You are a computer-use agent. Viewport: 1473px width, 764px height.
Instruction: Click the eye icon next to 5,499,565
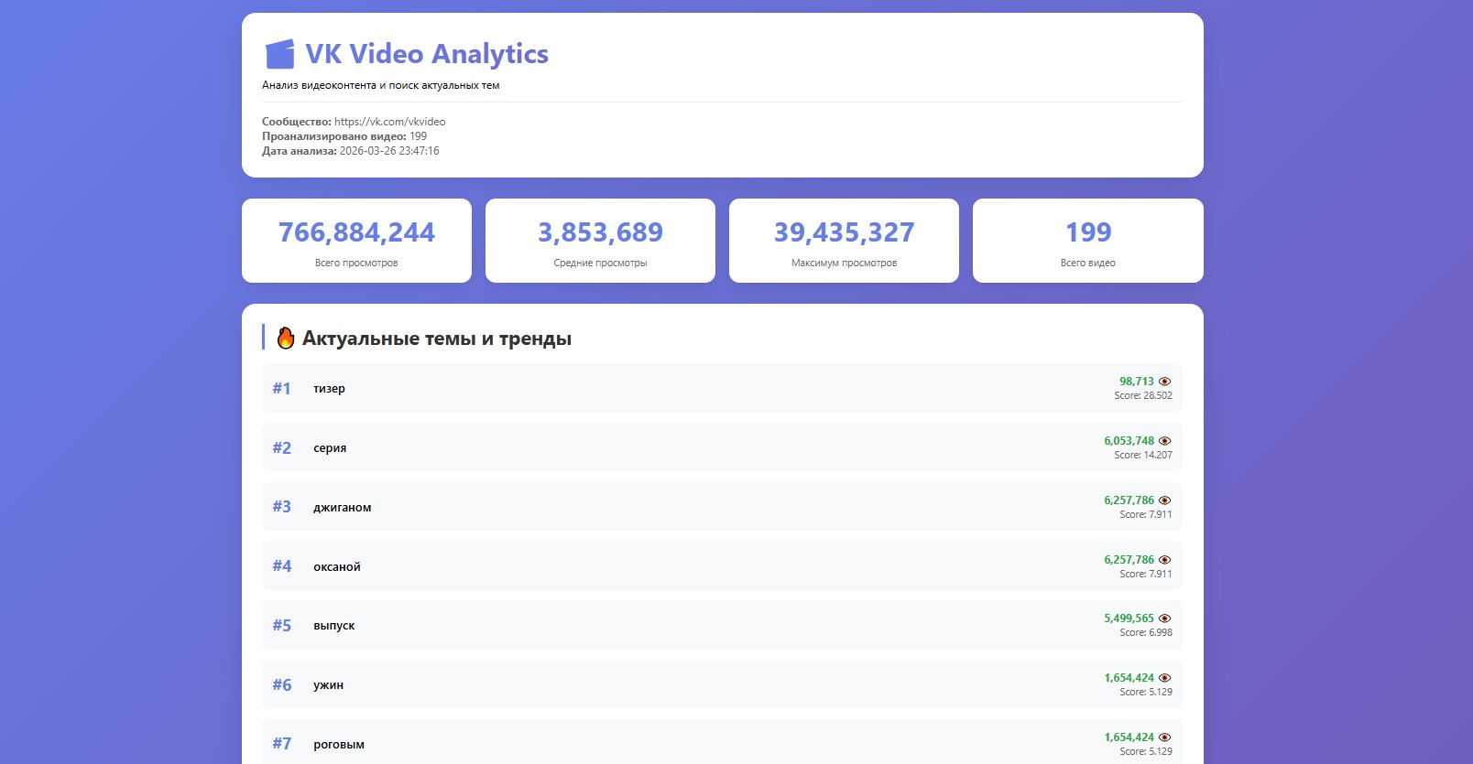click(1164, 619)
